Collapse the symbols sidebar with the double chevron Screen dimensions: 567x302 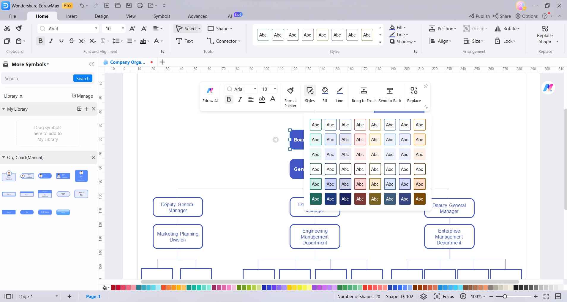(91, 64)
